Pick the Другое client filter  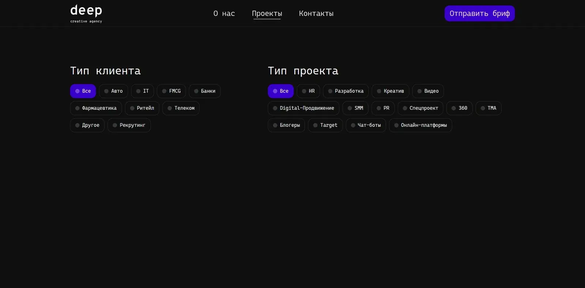pos(87,125)
